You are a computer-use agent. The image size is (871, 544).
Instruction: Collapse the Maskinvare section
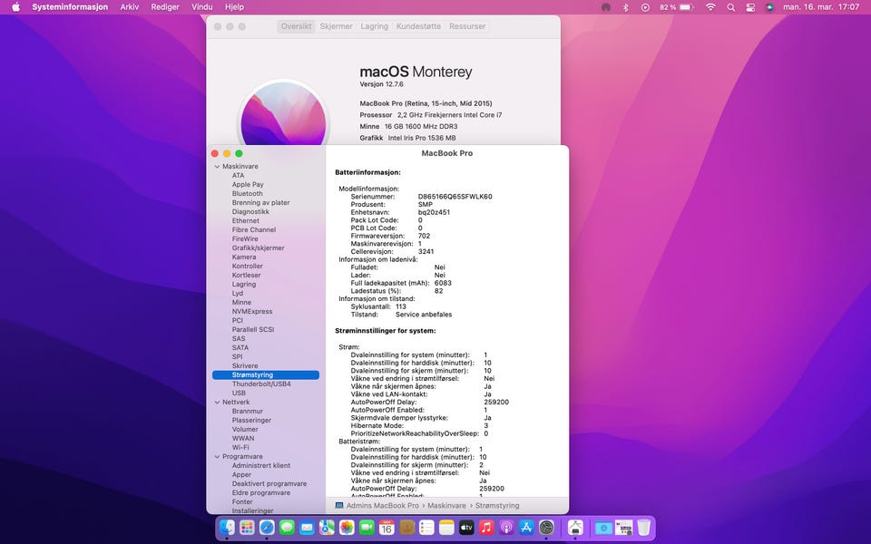[217, 167]
